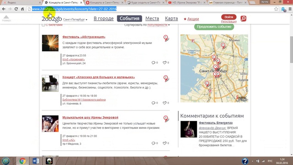Click the browser forward arrow
Viewport: 293px width, 165px height.
click(10, 9)
